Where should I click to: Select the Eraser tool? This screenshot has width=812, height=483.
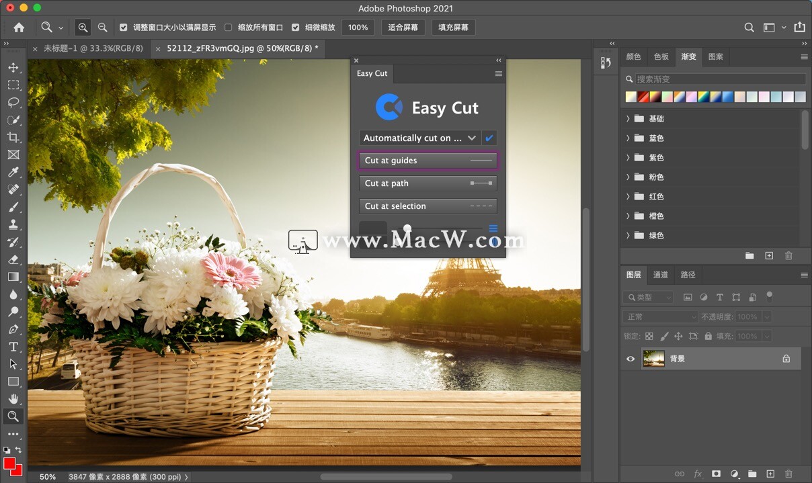(13, 259)
